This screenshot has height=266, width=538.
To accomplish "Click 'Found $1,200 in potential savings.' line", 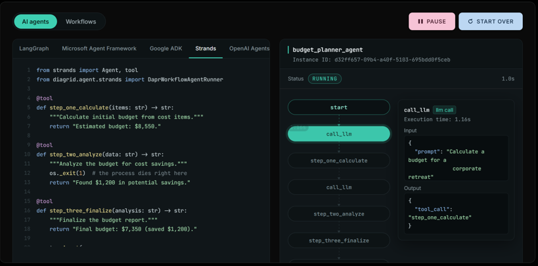I will pos(120,183).
